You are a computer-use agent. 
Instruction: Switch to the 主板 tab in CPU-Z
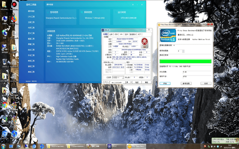111,34
